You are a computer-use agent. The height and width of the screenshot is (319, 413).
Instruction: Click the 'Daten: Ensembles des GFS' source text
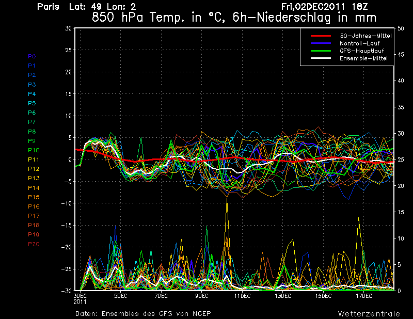(143, 313)
